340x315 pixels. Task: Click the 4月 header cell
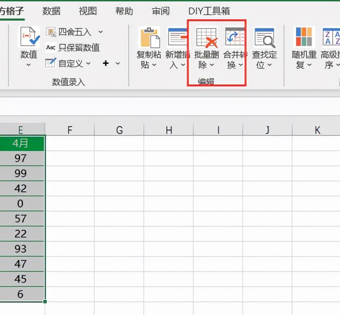point(22,143)
